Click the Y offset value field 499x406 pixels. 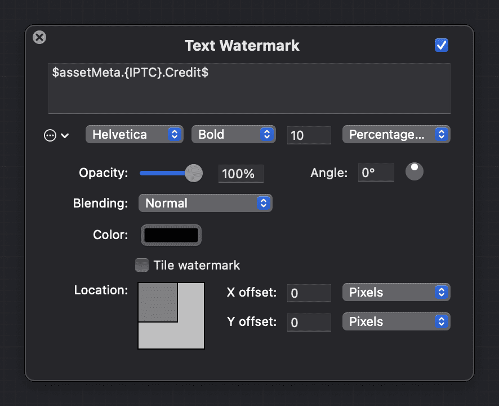pyautogui.click(x=309, y=323)
